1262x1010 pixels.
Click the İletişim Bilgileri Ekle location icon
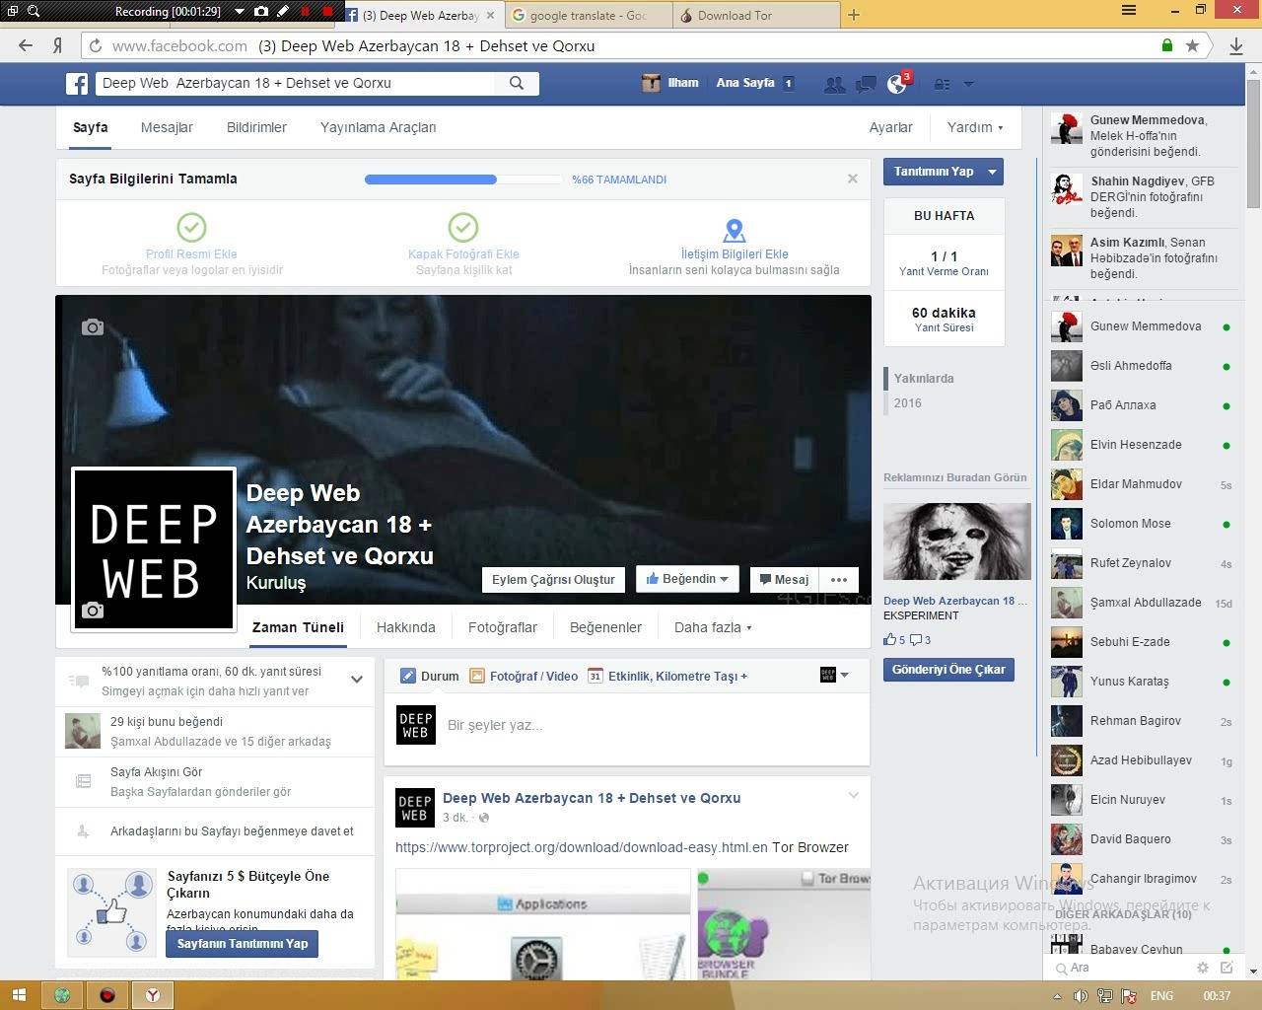[x=734, y=230]
